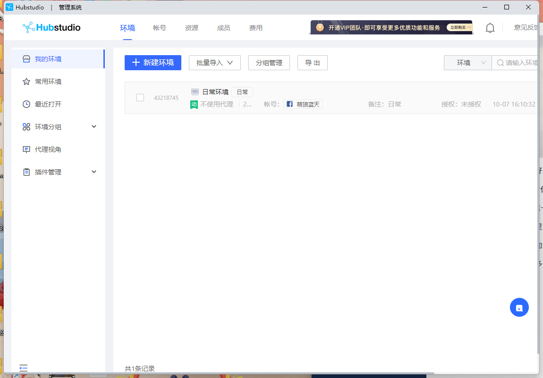
Task: Collapse the sidebar with bottom-left arrow icon
Action: (x=23, y=367)
